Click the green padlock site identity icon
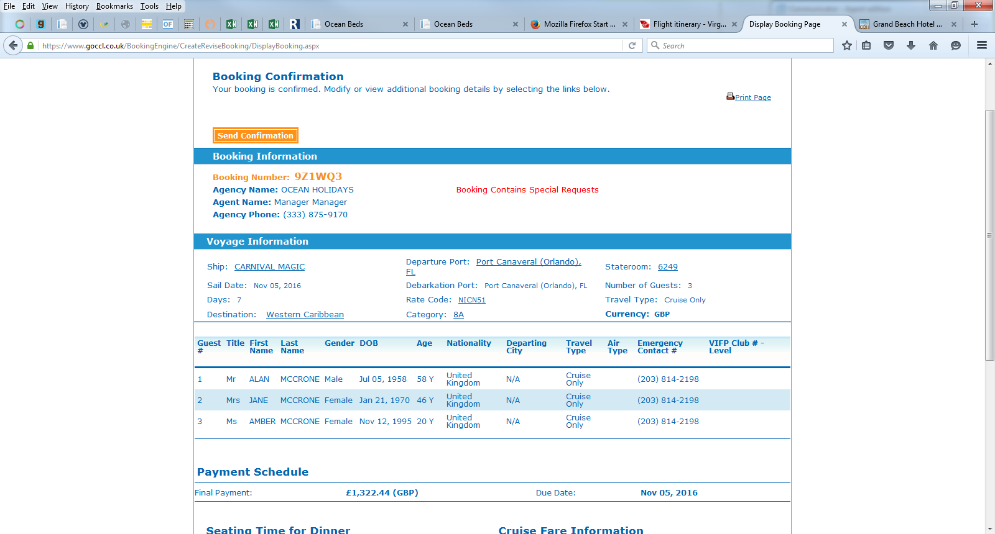The width and height of the screenshot is (995, 534). (30, 45)
